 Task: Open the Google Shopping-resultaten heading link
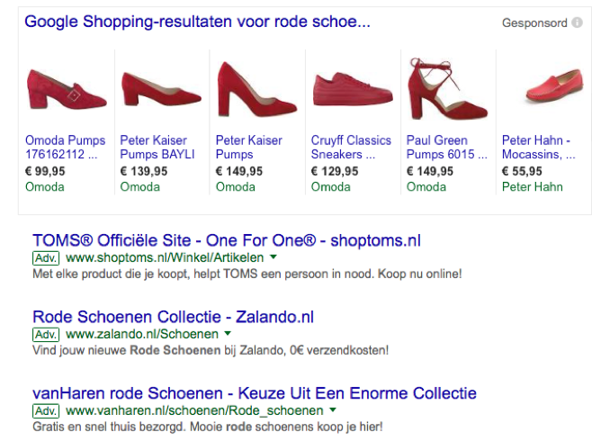coord(197,22)
